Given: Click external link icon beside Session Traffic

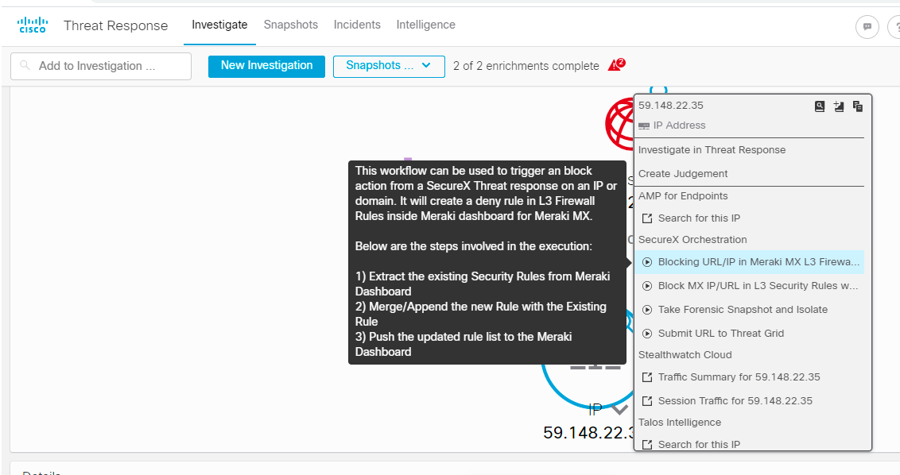Looking at the screenshot, I should [647, 401].
